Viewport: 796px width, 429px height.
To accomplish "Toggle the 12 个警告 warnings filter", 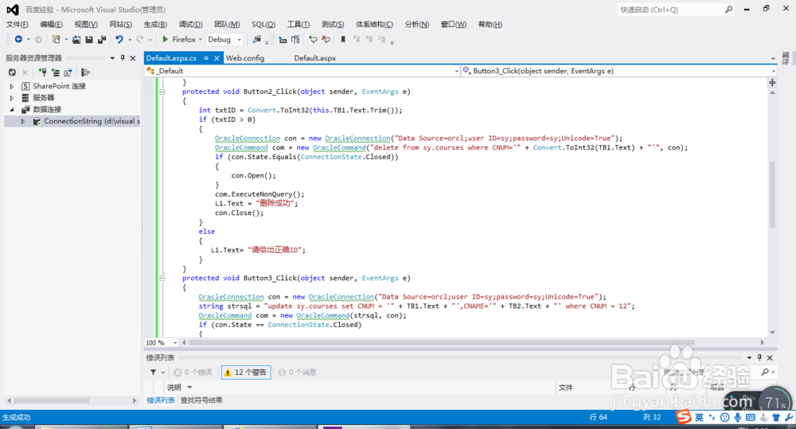I will coord(246,372).
